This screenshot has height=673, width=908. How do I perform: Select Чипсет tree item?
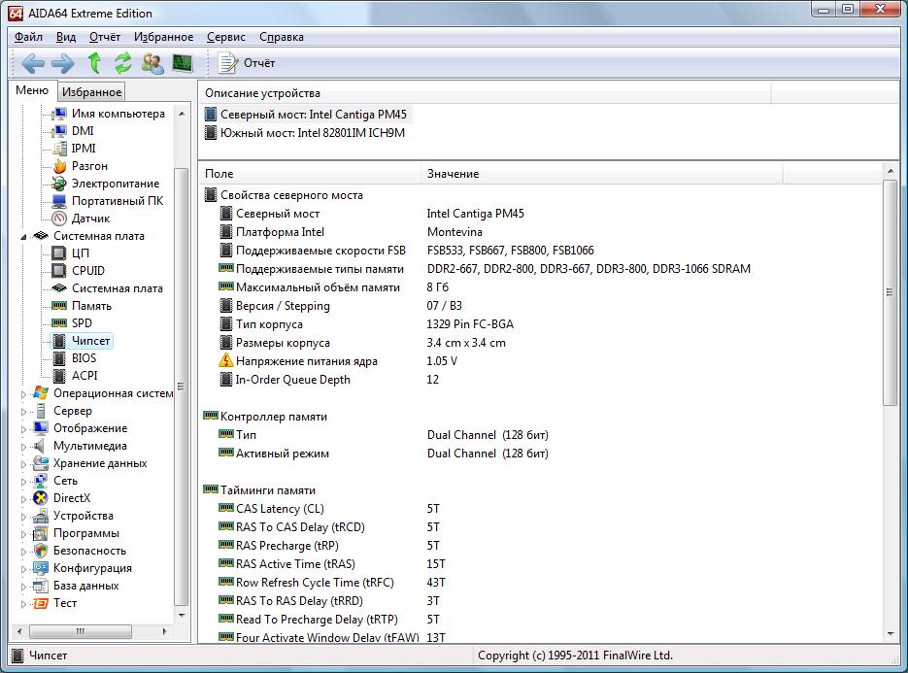coord(90,341)
